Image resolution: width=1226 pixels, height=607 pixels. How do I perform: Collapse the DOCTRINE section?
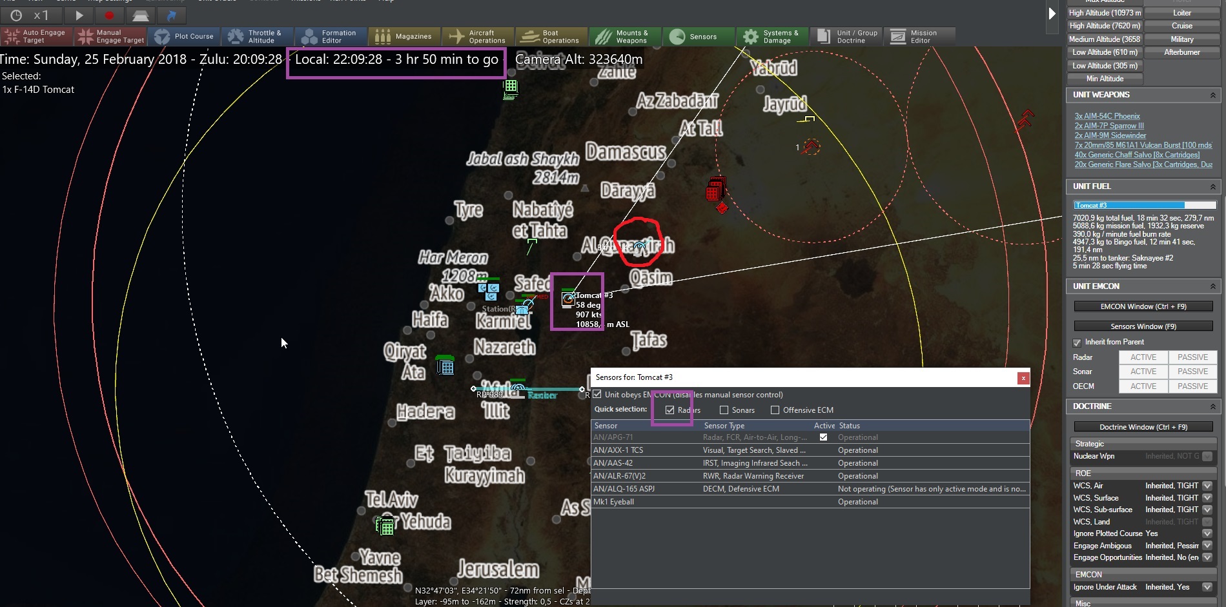(1212, 406)
